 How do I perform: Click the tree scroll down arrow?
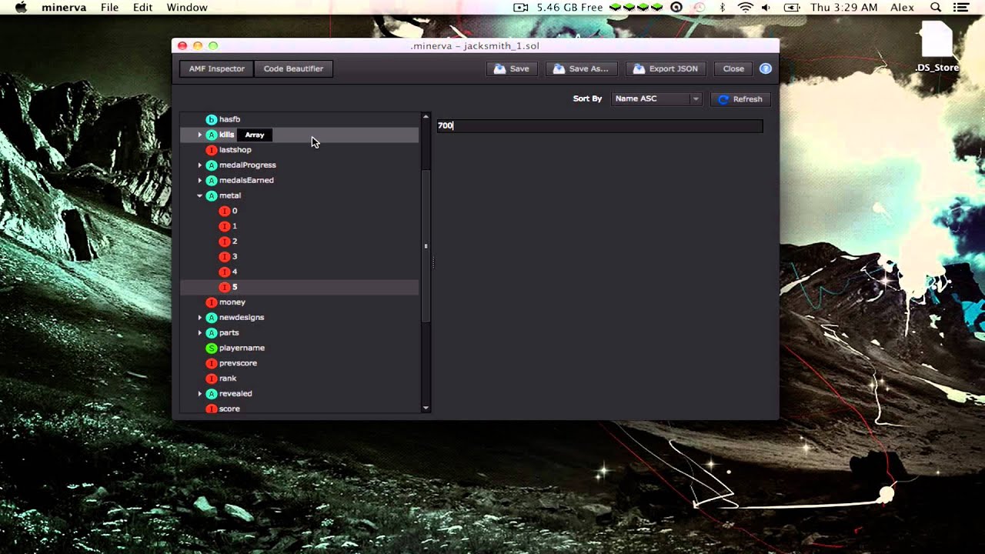pos(426,409)
